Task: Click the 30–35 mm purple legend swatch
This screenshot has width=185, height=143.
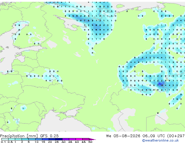Action: point(66,139)
